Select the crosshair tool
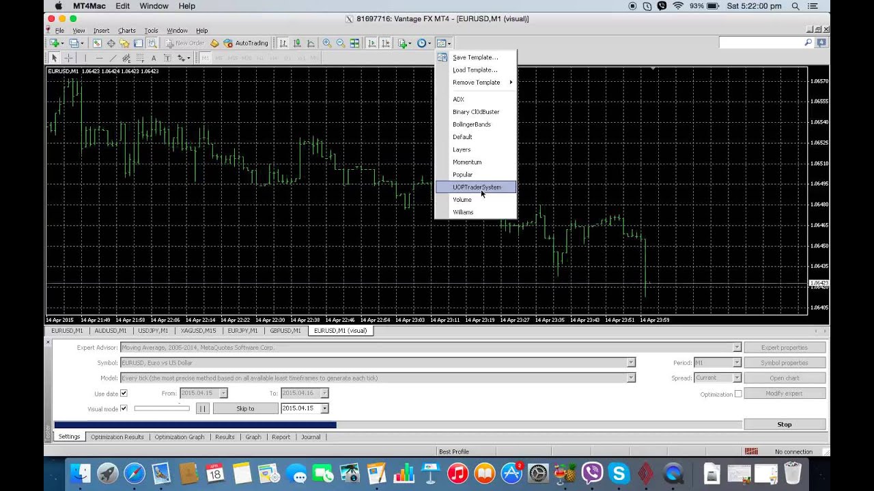This screenshot has width=874, height=491. 68,58
